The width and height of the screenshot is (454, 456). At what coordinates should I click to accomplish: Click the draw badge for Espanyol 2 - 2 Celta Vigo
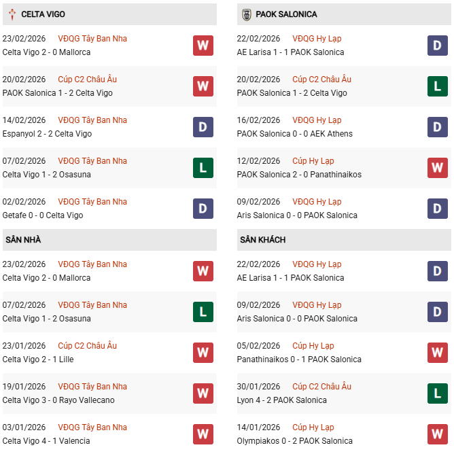[203, 127]
